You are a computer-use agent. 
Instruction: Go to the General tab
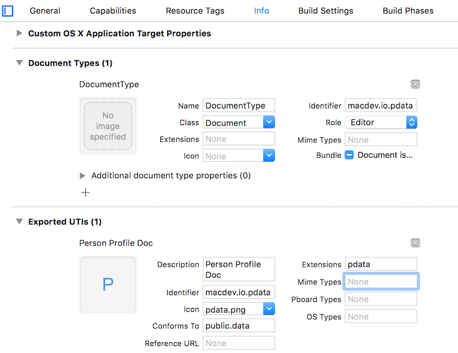pos(45,11)
